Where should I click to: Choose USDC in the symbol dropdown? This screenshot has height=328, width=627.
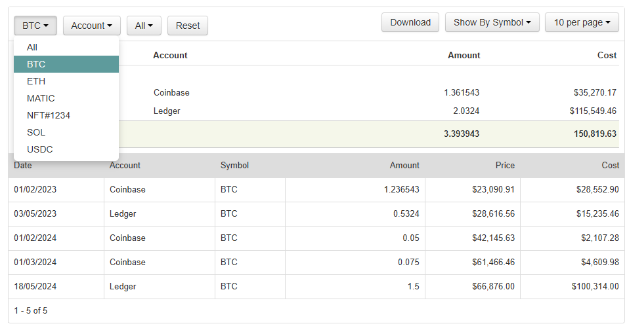click(40, 149)
